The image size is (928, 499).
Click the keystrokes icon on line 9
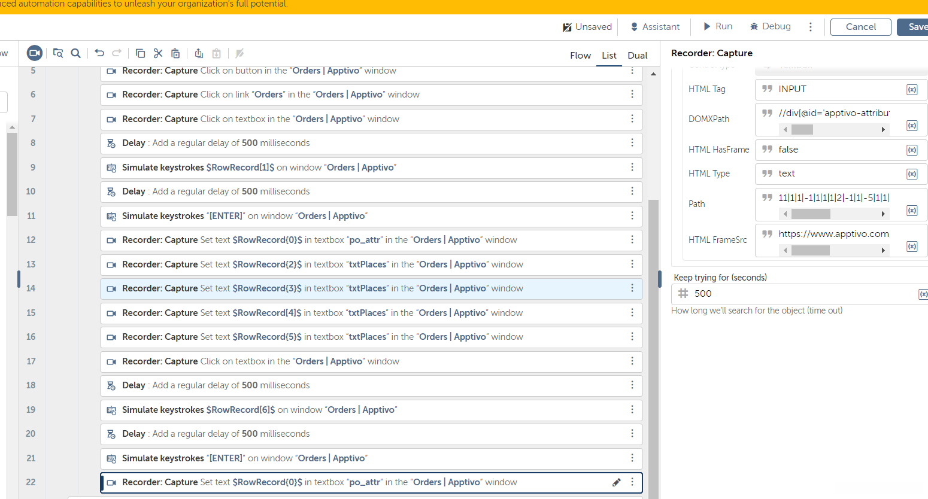[x=111, y=168]
